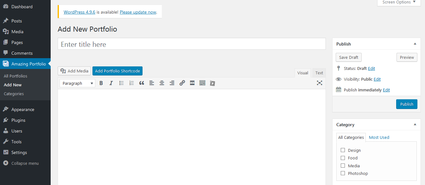The height and width of the screenshot is (185, 425).
Task: Click the Preview button
Action: [407, 57]
